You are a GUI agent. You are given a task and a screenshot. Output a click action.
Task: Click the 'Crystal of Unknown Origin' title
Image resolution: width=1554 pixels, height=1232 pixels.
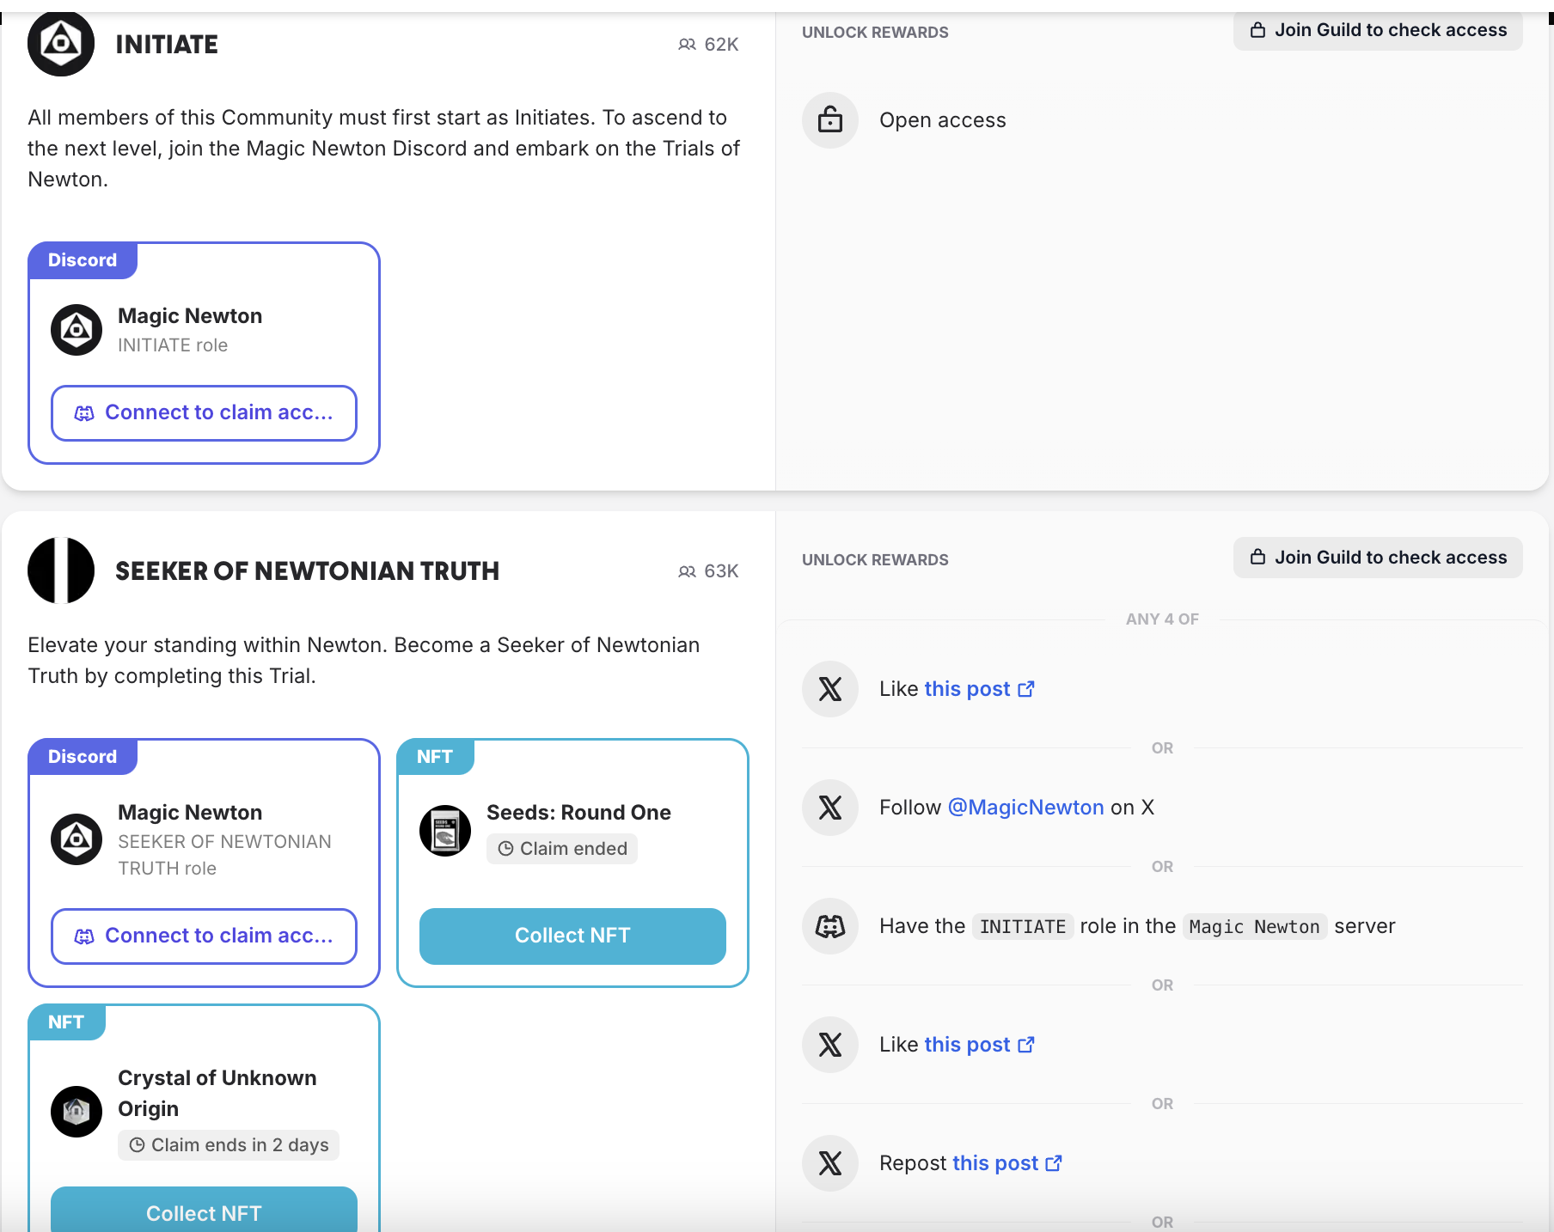pyautogui.click(x=217, y=1093)
